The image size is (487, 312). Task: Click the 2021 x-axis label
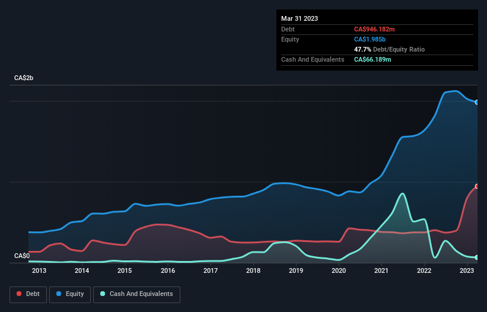(381, 270)
